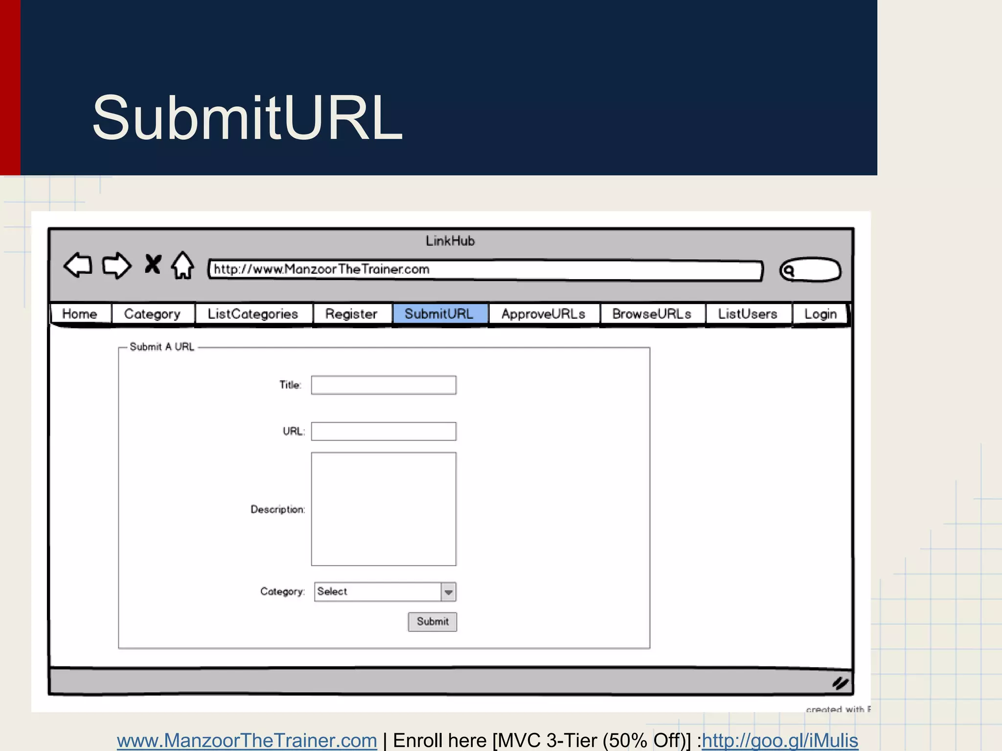Screen dimensions: 1002x751
Task: Click the window resize grip icon
Action: (840, 683)
